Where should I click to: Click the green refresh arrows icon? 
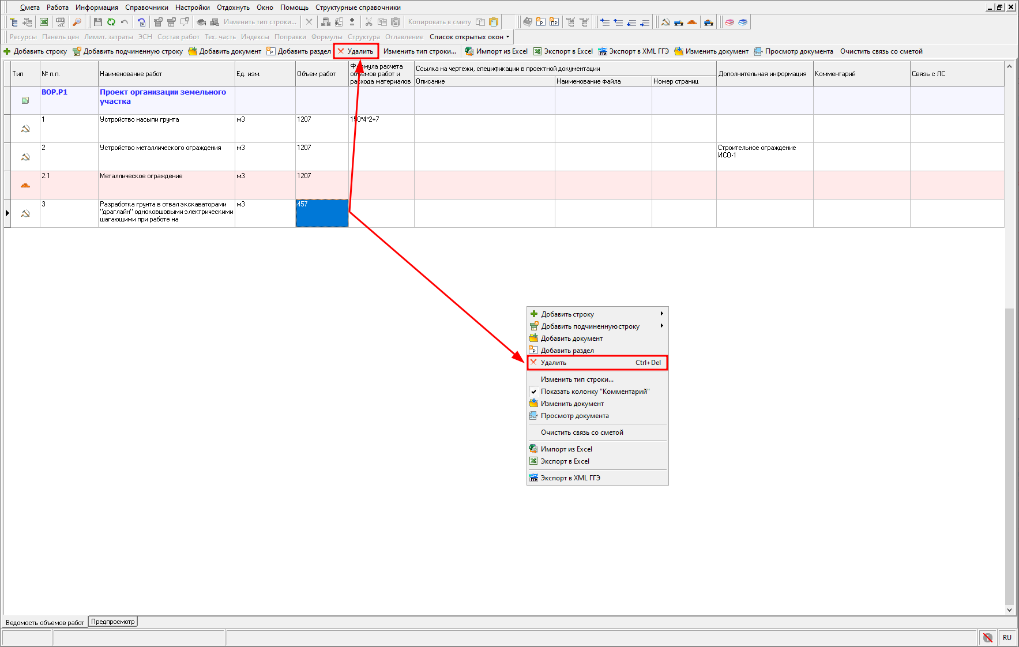coord(111,22)
